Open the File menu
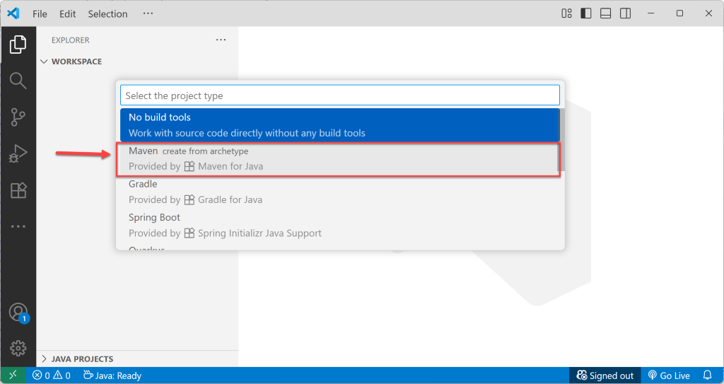Image resolution: width=724 pixels, height=384 pixels. [x=40, y=13]
